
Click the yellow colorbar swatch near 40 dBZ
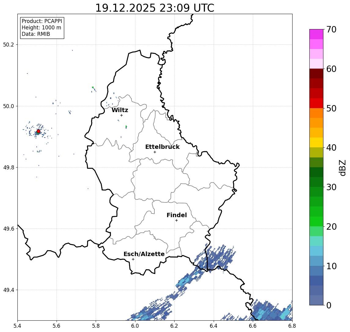point(316,142)
